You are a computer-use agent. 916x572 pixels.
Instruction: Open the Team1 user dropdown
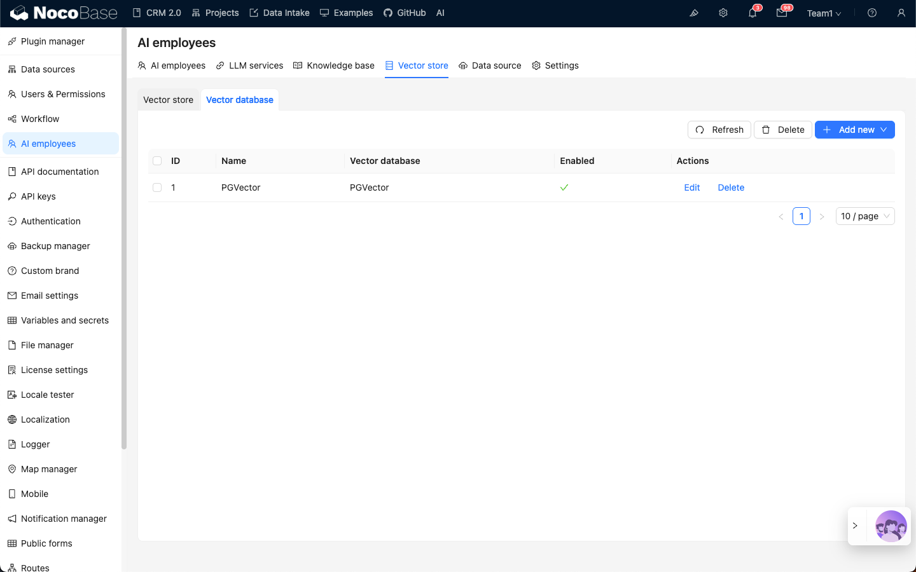pyautogui.click(x=824, y=13)
